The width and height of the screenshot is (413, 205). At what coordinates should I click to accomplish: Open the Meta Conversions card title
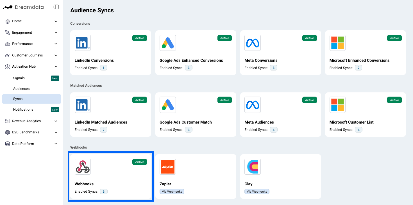pyautogui.click(x=261, y=60)
